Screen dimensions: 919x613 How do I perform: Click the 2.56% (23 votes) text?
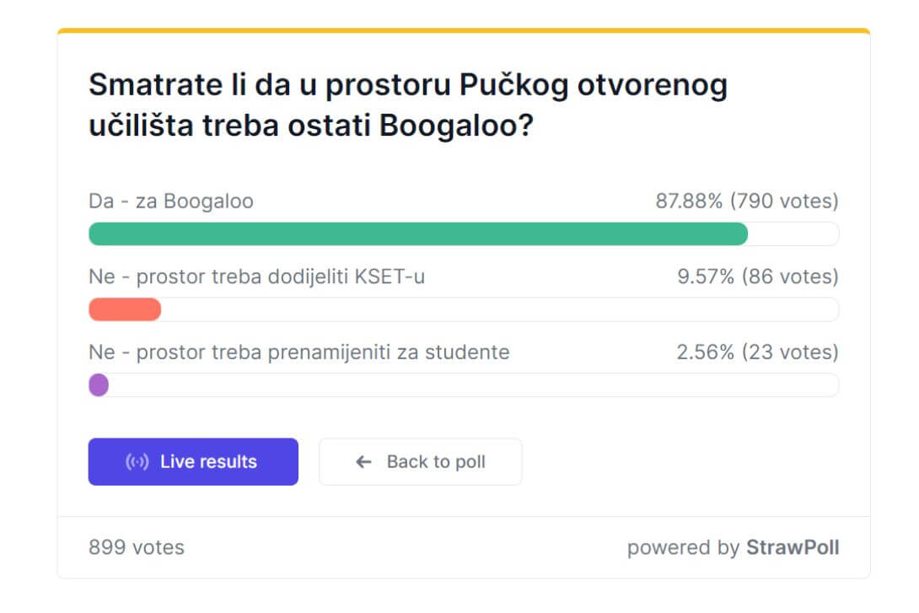pyautogui.click(x=758, y=352)
